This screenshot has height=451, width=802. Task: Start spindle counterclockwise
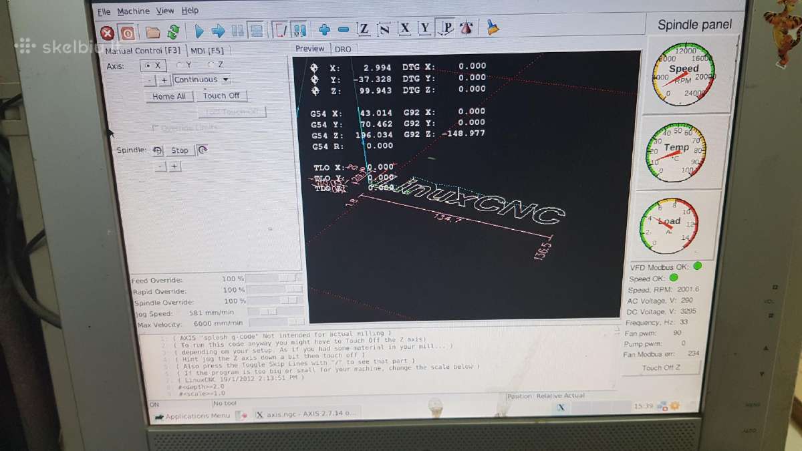coord(158,150)
